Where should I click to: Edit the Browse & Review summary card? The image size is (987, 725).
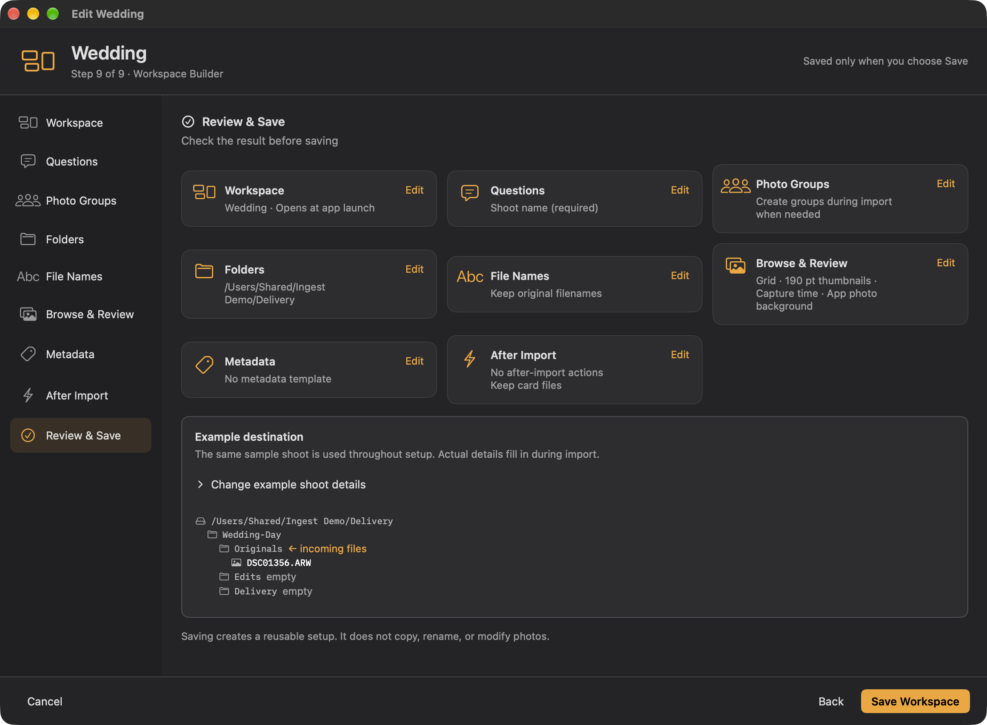tap(946, 263)
